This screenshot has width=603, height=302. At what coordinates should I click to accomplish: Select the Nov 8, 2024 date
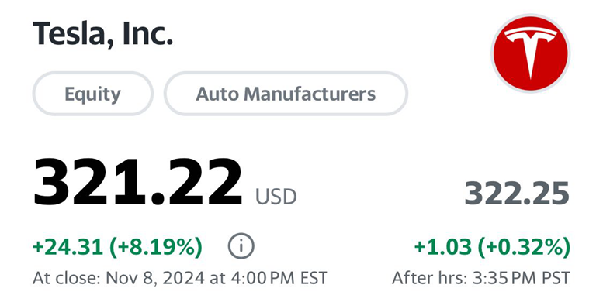point(155,278)
